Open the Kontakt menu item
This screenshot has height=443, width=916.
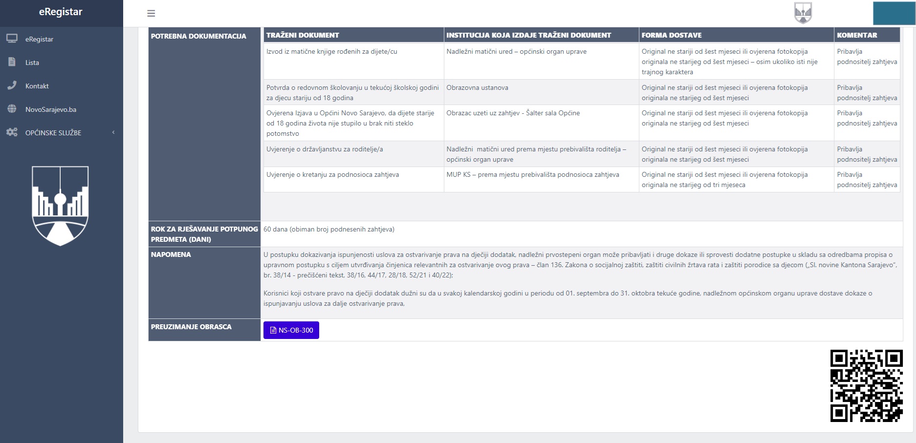(37, 86)
